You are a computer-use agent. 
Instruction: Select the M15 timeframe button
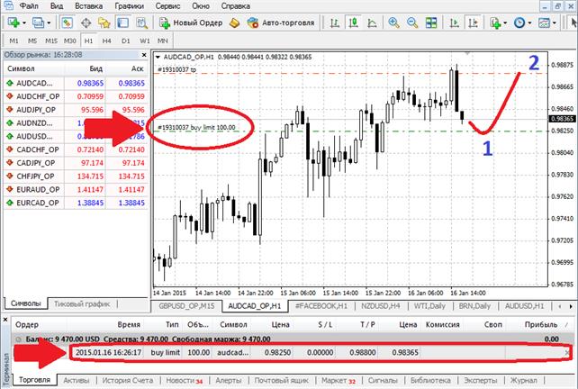[51, 41]
